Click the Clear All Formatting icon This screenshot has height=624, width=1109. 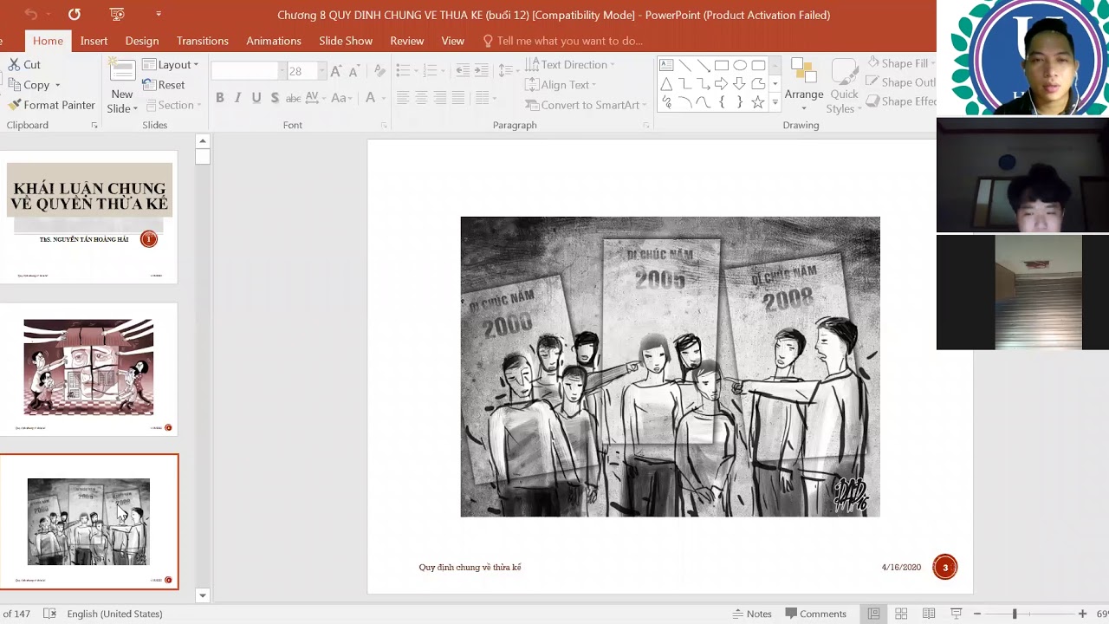tap(379, 71)
